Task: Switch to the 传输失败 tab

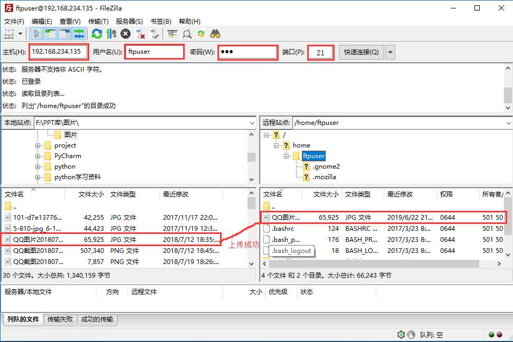Action: pos(60,319)
